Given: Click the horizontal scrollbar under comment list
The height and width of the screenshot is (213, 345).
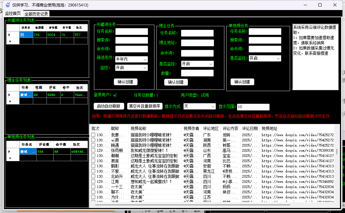Looking at the screenshot, I should point(192,205).
